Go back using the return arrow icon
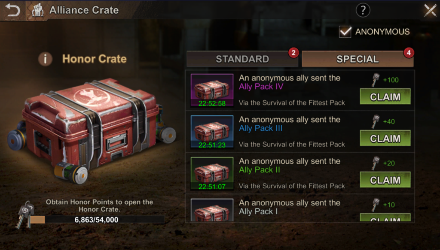Screen dimensions: 440x250 pos(12,10)
